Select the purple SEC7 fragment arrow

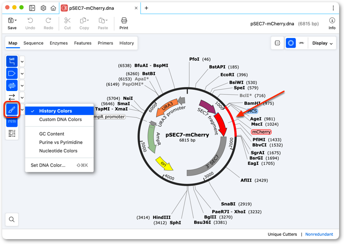[x=207, y=107]
